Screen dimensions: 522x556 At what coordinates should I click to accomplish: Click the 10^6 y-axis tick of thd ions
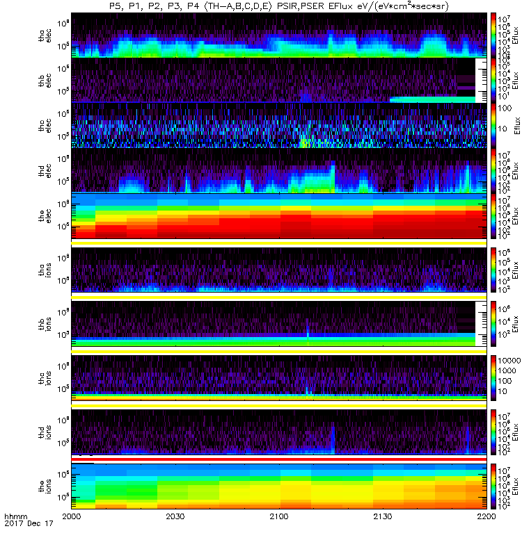pos(63,420)
